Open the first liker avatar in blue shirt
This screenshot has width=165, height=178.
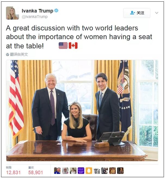pyautogui.click(x=57, y=171)
